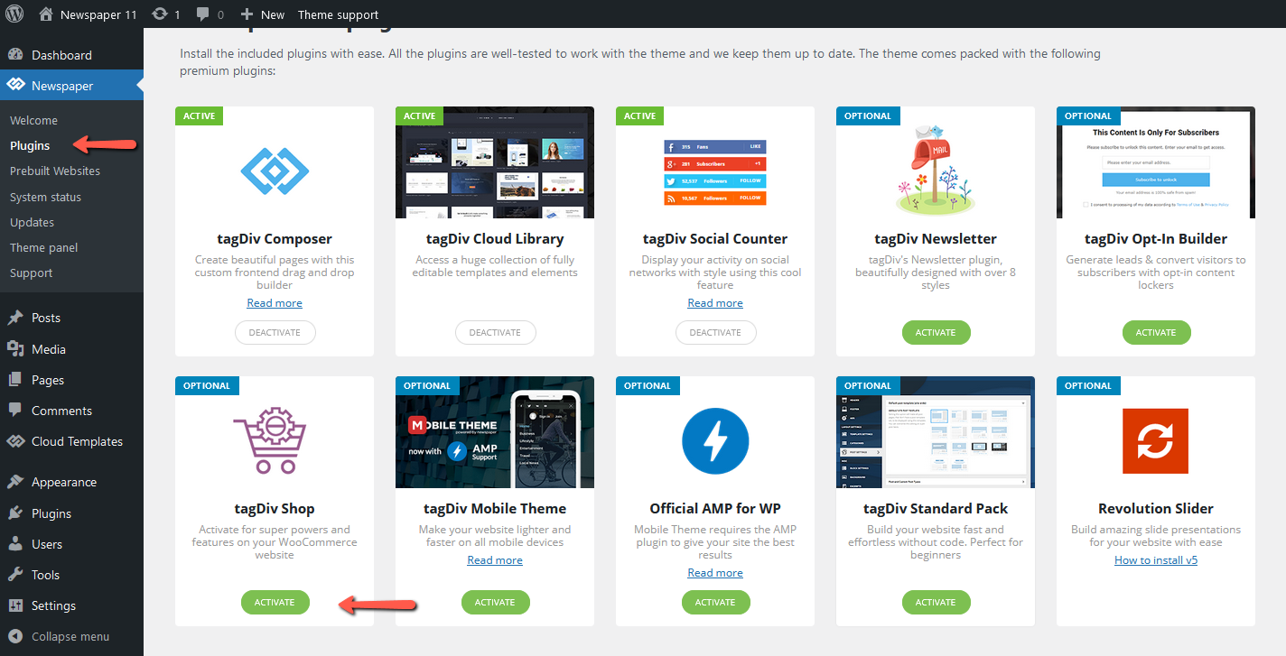
Task: Open the New menu in admin bar
Action: [x=262, y=14]
